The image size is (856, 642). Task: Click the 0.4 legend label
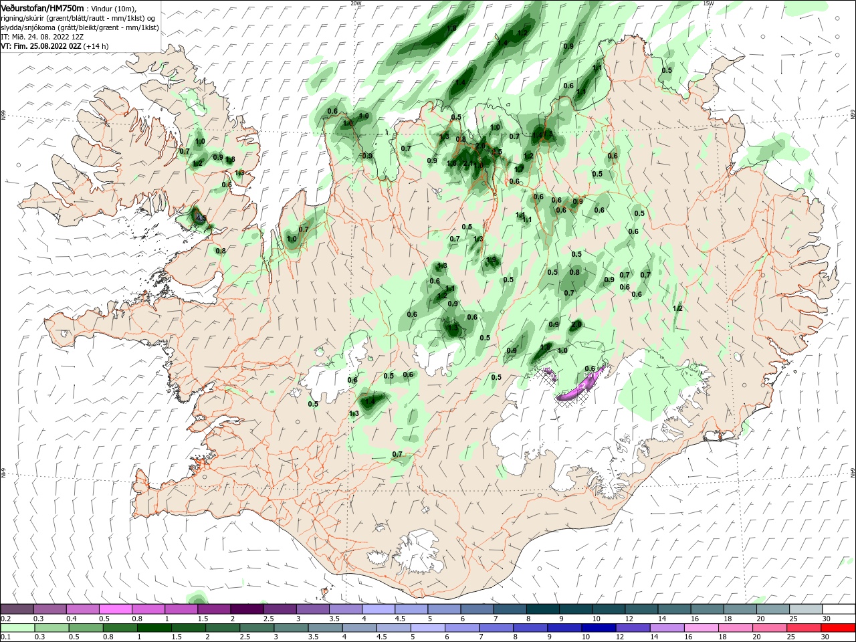[72, 619]
